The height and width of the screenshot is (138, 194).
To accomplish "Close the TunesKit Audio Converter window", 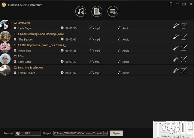I will pos(191,4).
